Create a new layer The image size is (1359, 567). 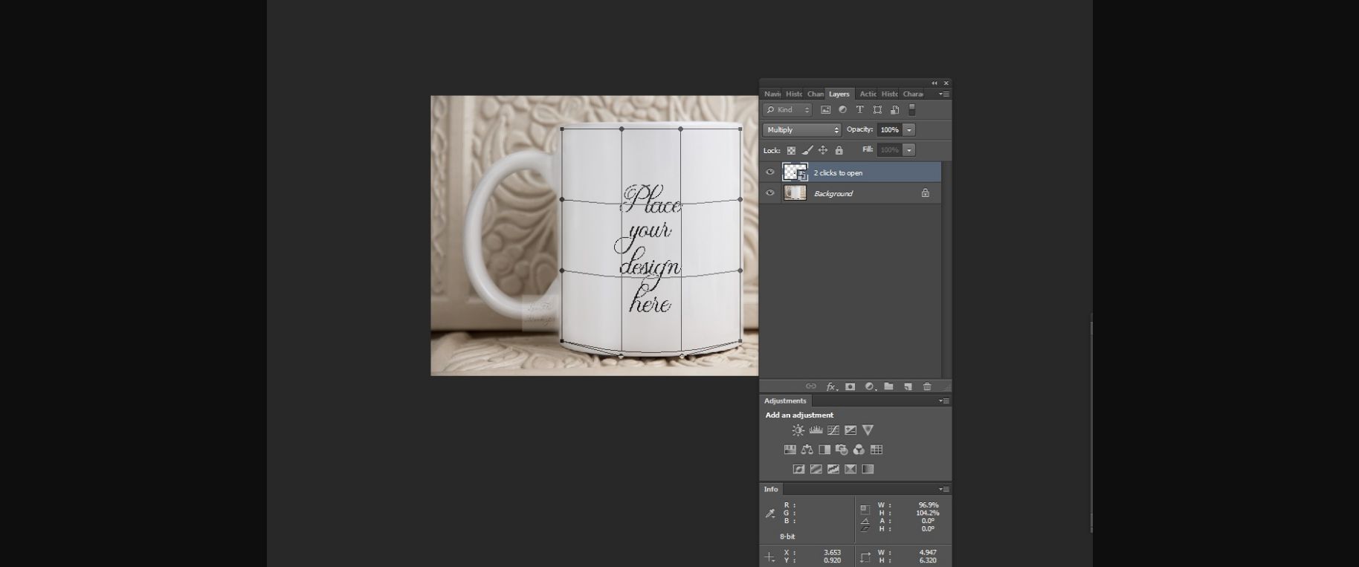coord(908,386)
